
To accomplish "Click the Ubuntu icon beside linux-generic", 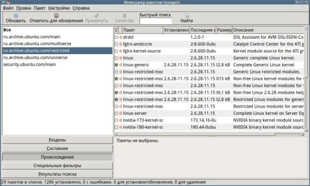I will pos(120,65).
